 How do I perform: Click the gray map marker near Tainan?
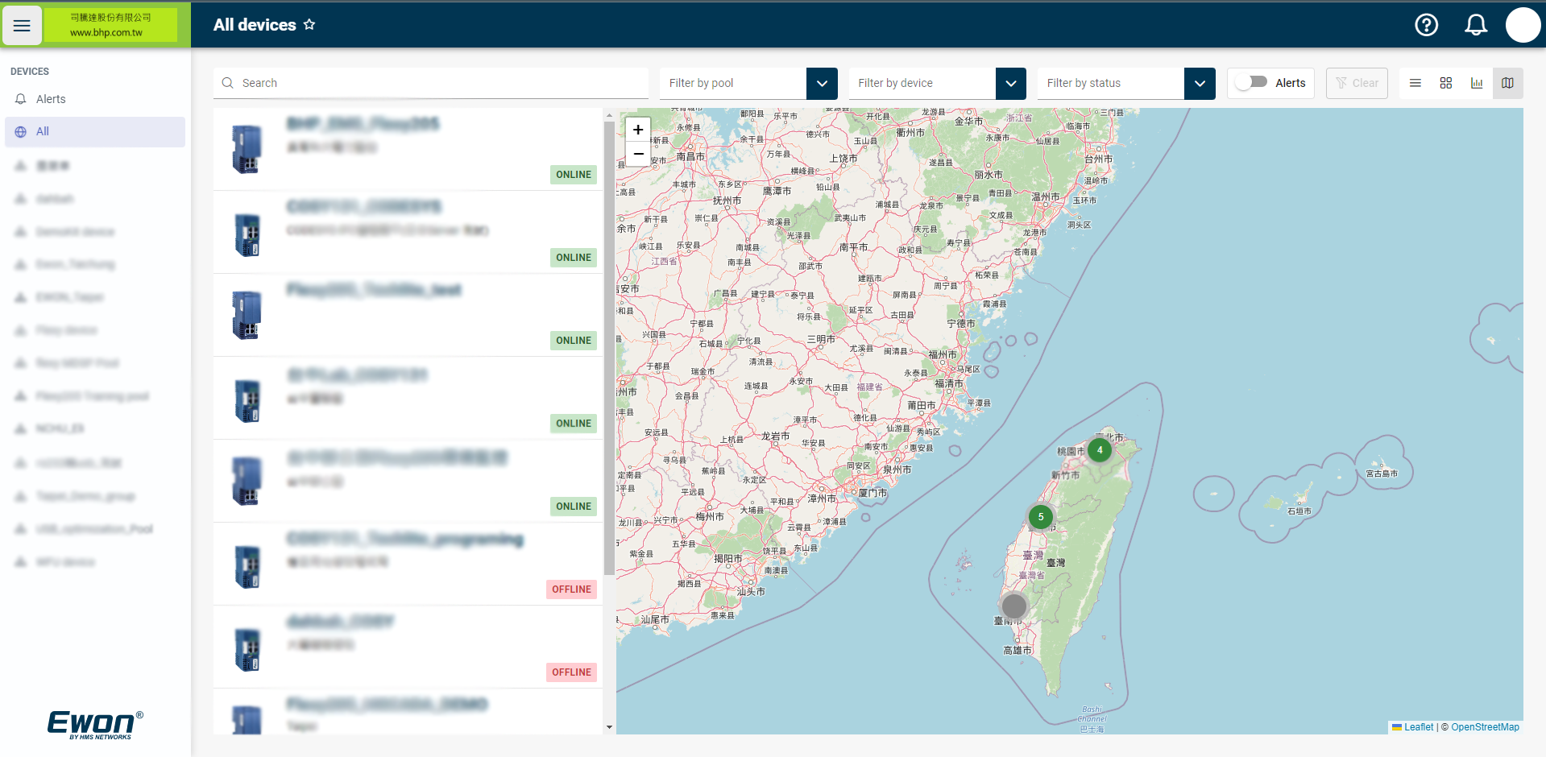tap(1013, 606)
